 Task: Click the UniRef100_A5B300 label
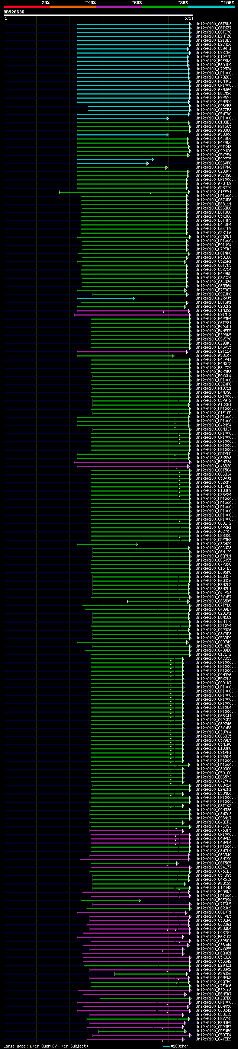[x=213, y=134]
